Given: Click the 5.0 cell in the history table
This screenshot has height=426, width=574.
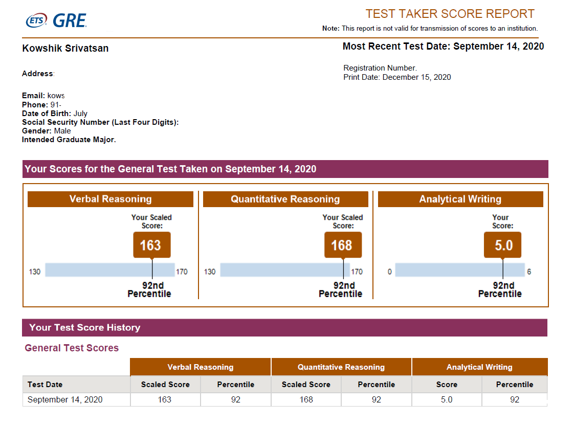Looking at the screenshot, I should pyautogui.click(x=447, y=399).
